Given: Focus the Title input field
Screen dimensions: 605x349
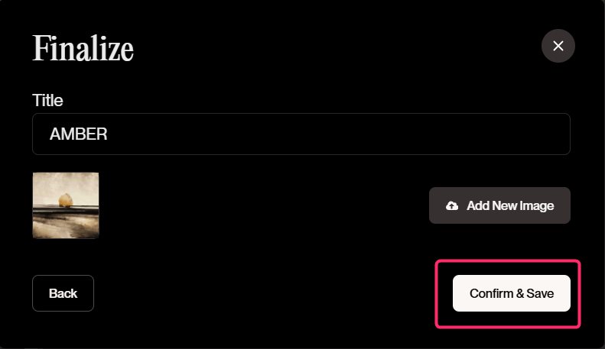Looking at the screenshot, I should (301, 134).
